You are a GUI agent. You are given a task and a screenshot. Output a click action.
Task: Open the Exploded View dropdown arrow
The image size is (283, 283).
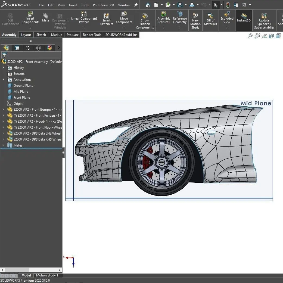click(x=227, y=28)
